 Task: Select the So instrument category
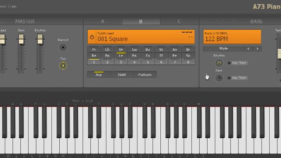point(188,56)
